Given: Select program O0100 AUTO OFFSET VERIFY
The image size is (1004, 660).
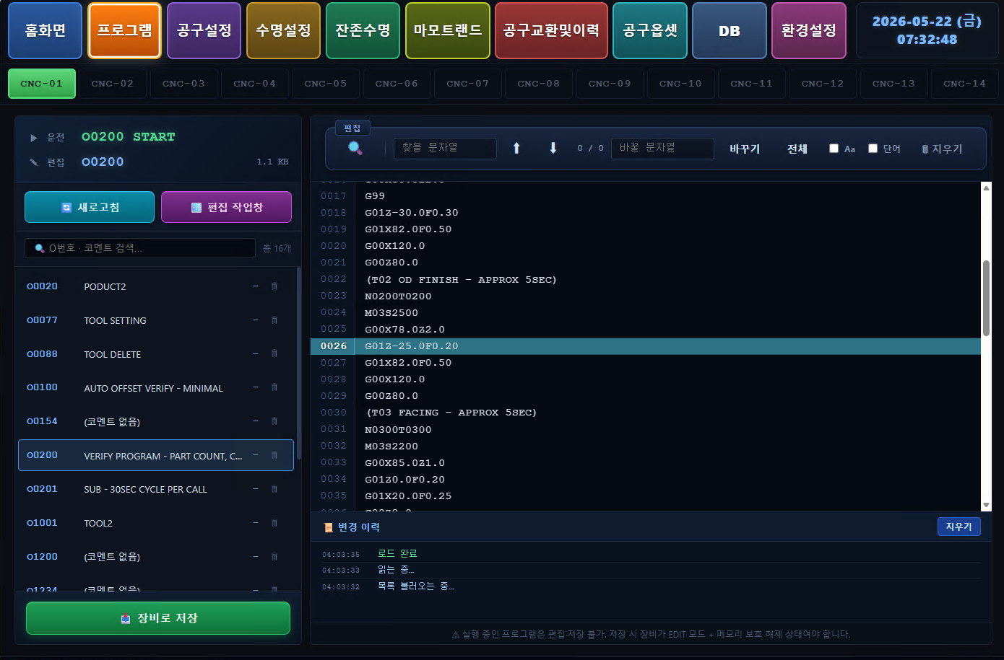Looking at the screenshot, I should (x=156, y=388).
